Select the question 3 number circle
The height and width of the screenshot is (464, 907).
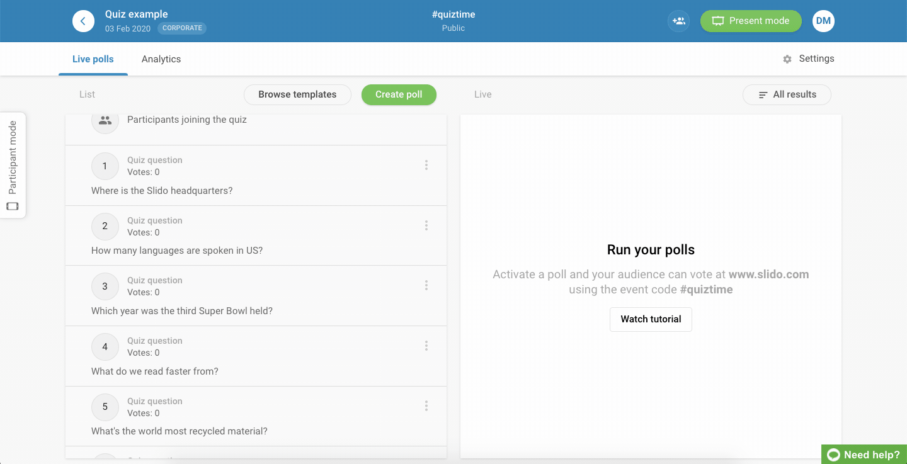(x=105, y=286)
